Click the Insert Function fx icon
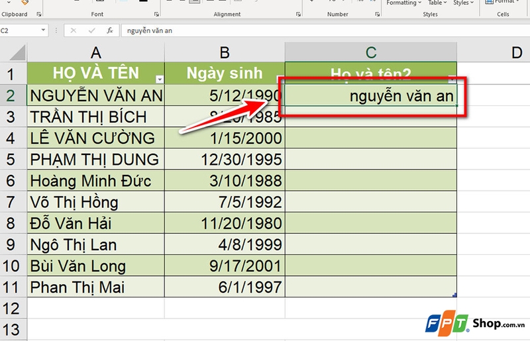 coord(109,30)
